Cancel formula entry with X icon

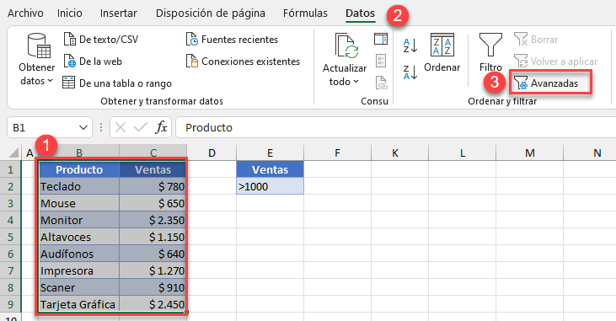click(x=121, y=128)
